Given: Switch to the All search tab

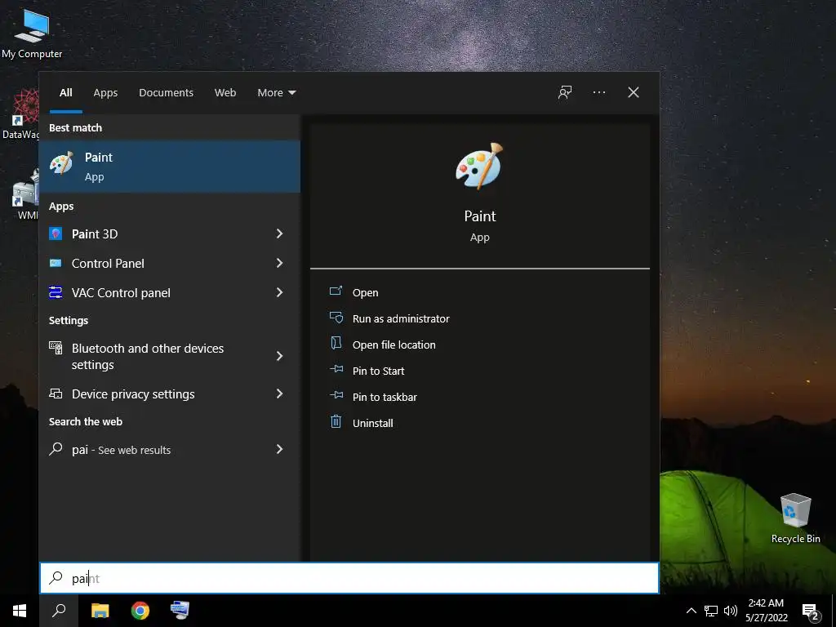Looking at the screenshot, I should (x=65, y=93).
